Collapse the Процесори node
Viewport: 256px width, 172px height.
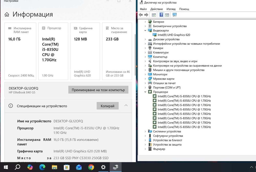[145, 92]
